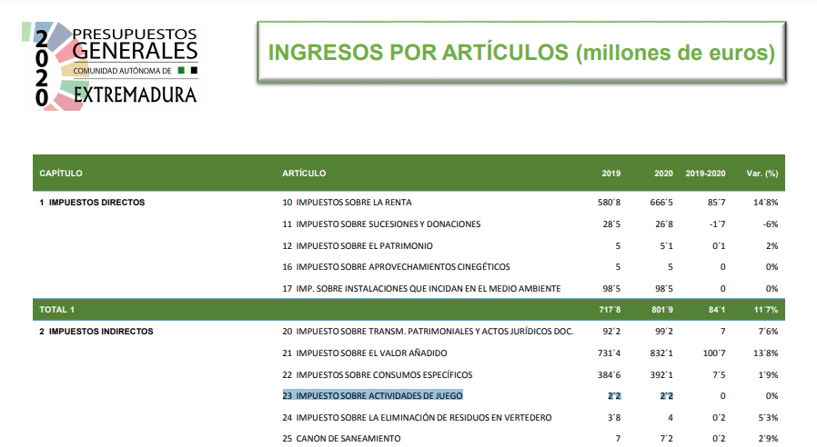
Task: Select '20 IMPUESTO SOBRE TRANSM. PATRIMONIALES' row
Action: (428, 332)
